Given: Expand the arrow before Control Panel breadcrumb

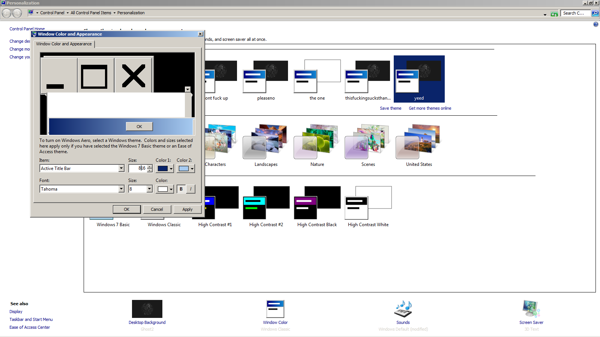Looking at the screenshot, I should tap(37, 13).
